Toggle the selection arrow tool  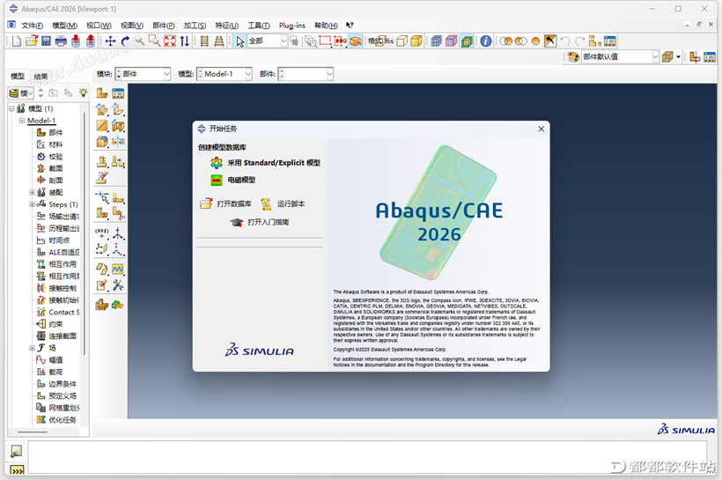(239, 41)
